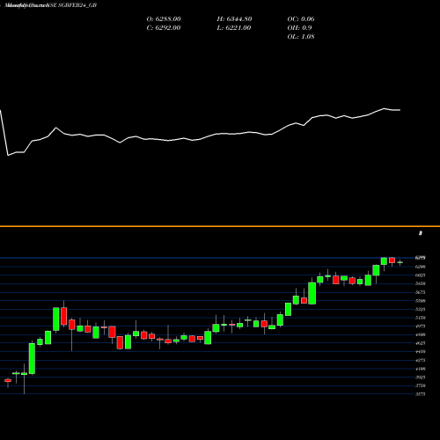Viewport: 440px width, 440px height.
Task: Select the low price text L: 6221.00
Action: point(234,28)
